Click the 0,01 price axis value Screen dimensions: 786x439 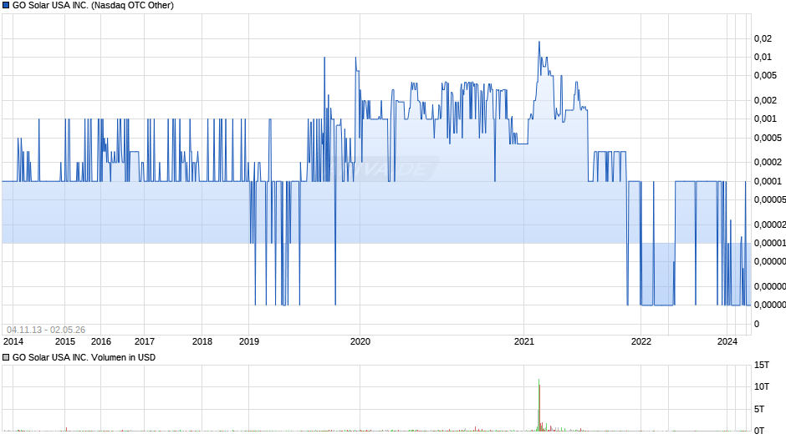pos(763,57)
